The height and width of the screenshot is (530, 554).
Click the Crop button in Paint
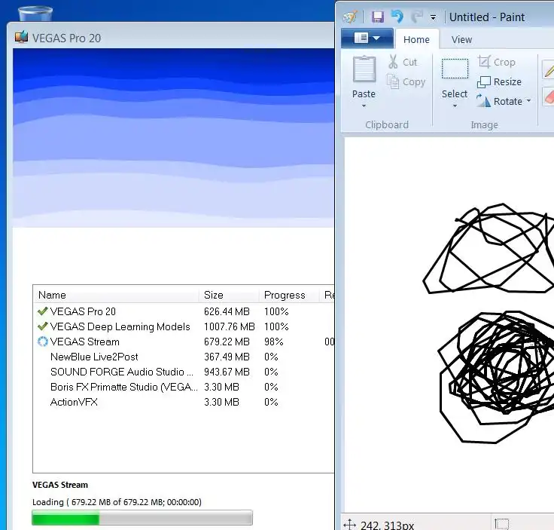click(496, 62)
